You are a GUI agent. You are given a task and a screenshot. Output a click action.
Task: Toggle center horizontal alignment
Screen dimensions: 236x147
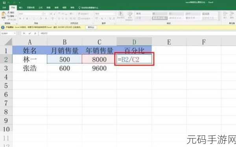click(63, 18)
